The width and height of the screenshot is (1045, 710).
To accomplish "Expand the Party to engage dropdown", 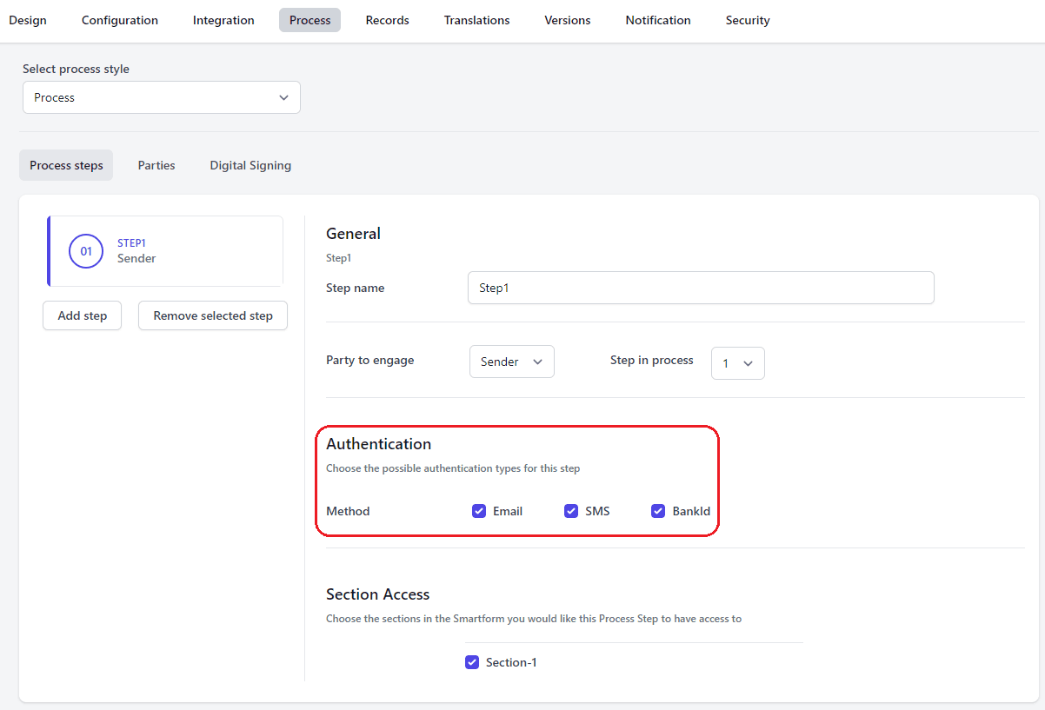I will pyautogui.click(x=511, y=362).
